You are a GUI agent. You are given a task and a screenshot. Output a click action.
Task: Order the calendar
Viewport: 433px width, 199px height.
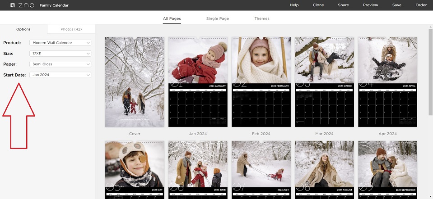coord(421,5)
